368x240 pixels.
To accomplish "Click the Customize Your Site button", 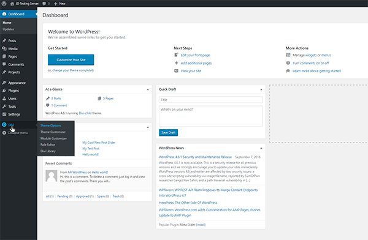I will pos(71,60).
